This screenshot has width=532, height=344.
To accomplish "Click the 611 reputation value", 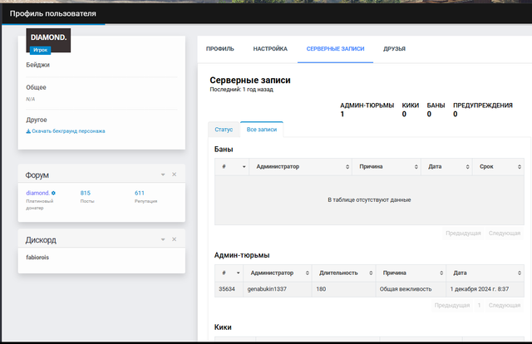I will pyautogui.click(x=140, y=193).
